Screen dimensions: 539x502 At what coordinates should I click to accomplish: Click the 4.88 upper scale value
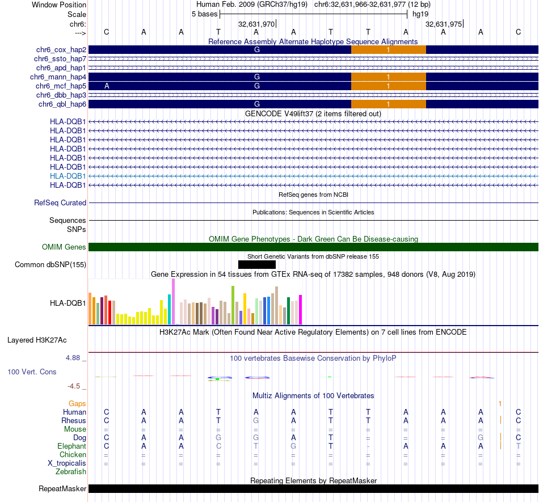(x=73, y=358)
